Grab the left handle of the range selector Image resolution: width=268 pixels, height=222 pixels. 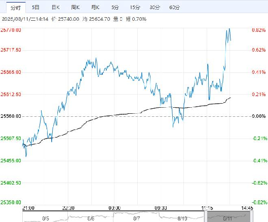coord(206,217)
